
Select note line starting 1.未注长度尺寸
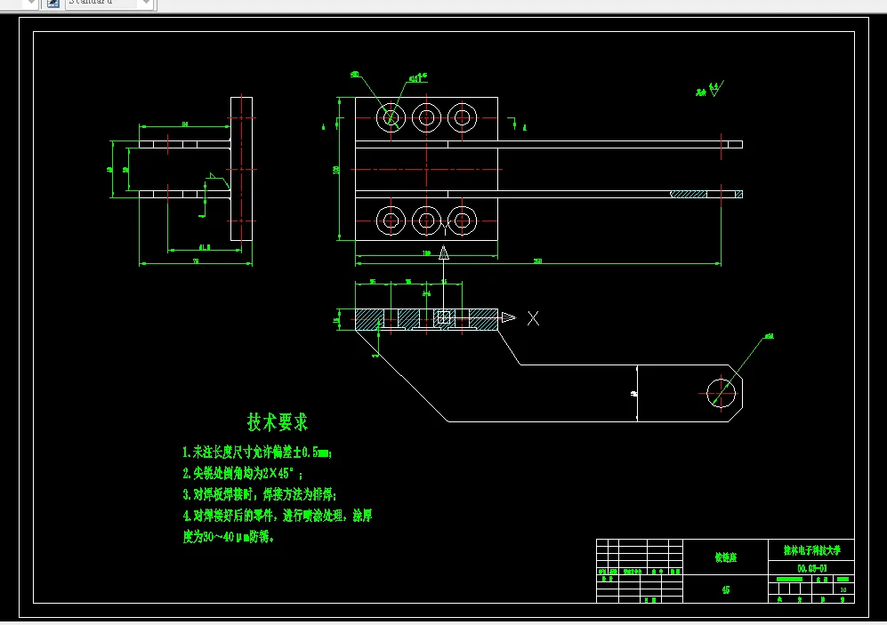click(x=257, y=452)
